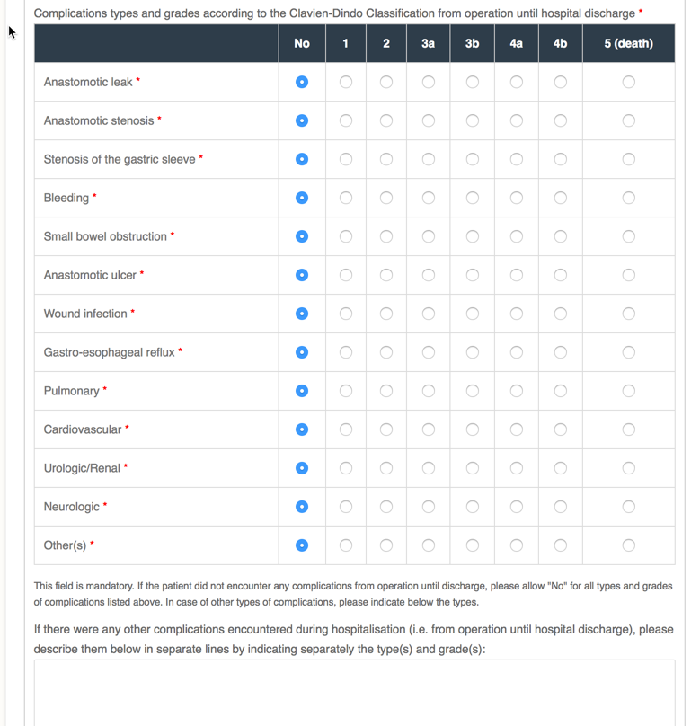Select No for Gastro-esophageal reflux
The image size is (691, 726).
pyautogui.click(x=302, y=352)
